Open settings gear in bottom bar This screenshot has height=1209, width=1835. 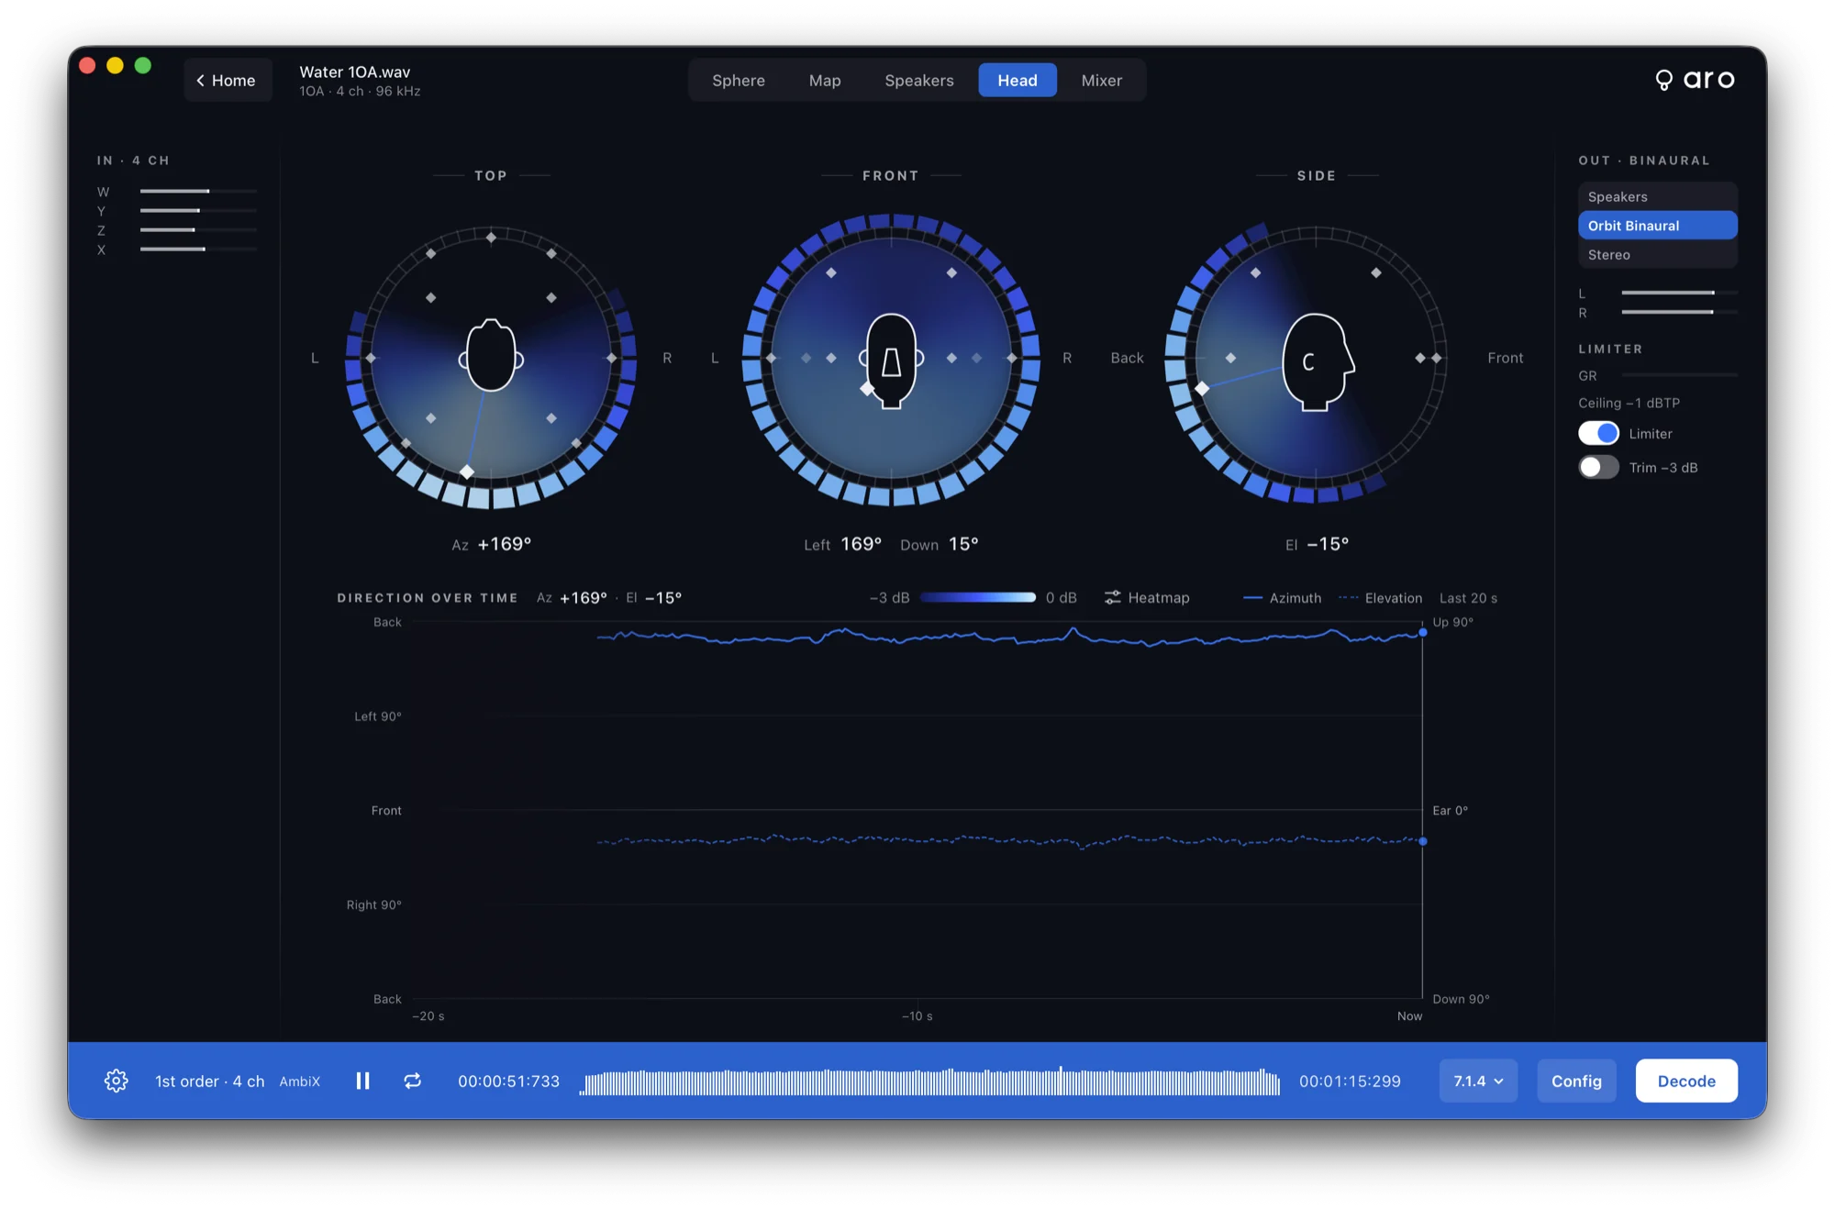(x=116, y=1081)
